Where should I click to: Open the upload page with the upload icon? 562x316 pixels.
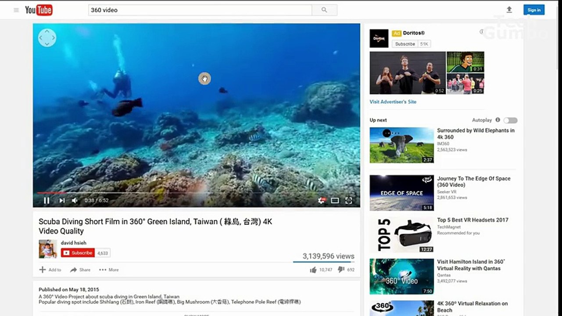click(509, 10)
